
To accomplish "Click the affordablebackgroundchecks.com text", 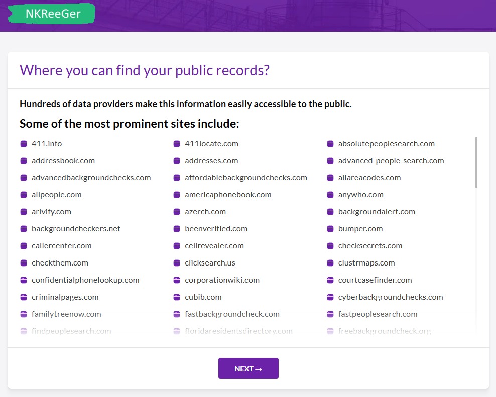I will 246,178.
